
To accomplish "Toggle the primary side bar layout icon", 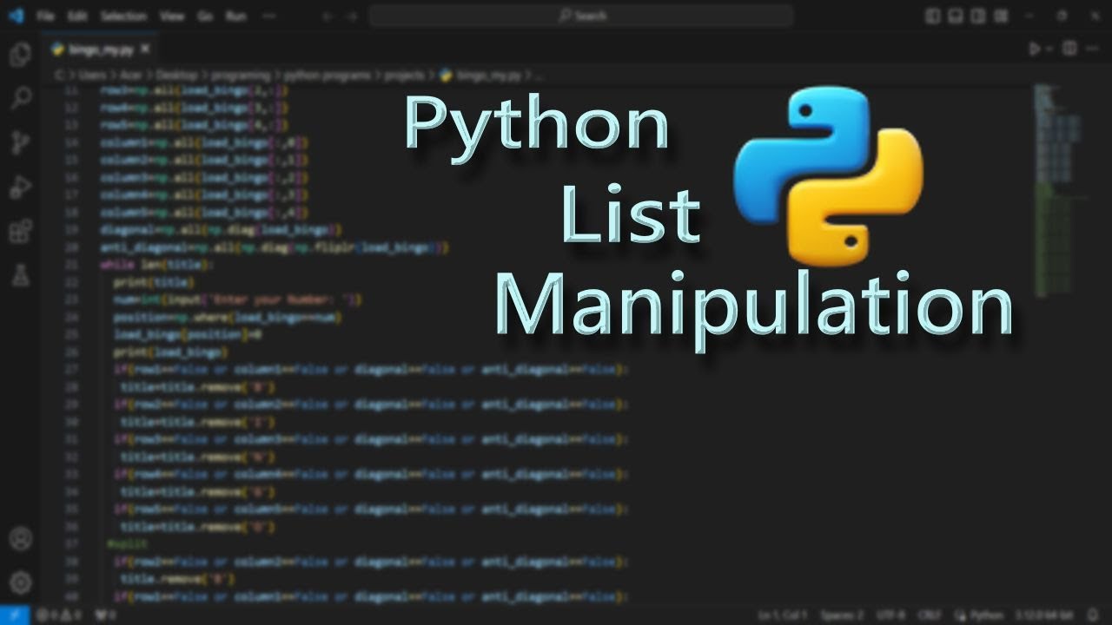I will [x=932, y=16].
